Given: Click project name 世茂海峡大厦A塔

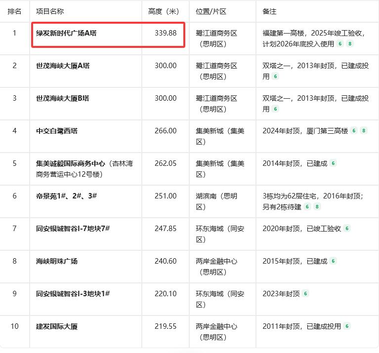Looking at the screenshot, I should point(63,66).
